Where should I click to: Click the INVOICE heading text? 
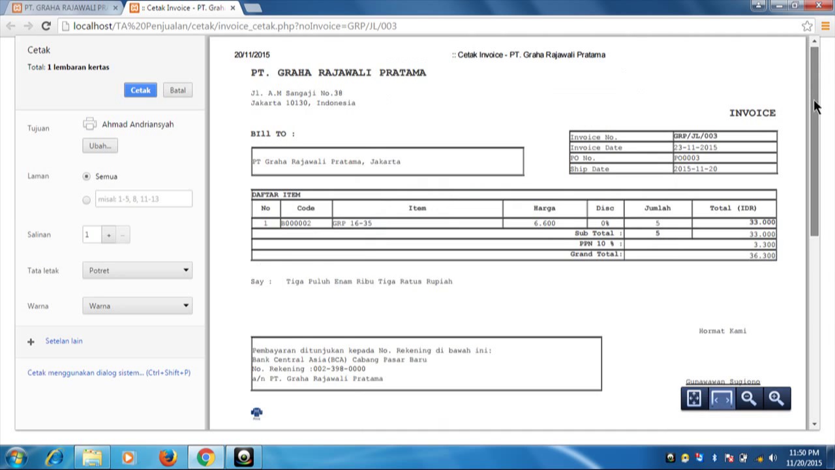[752, 113]
